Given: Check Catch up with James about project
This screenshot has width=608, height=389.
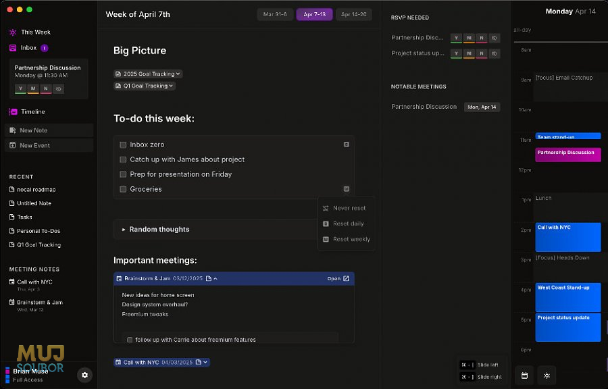Looking at the screenshot, I should [x=123, y=159].
